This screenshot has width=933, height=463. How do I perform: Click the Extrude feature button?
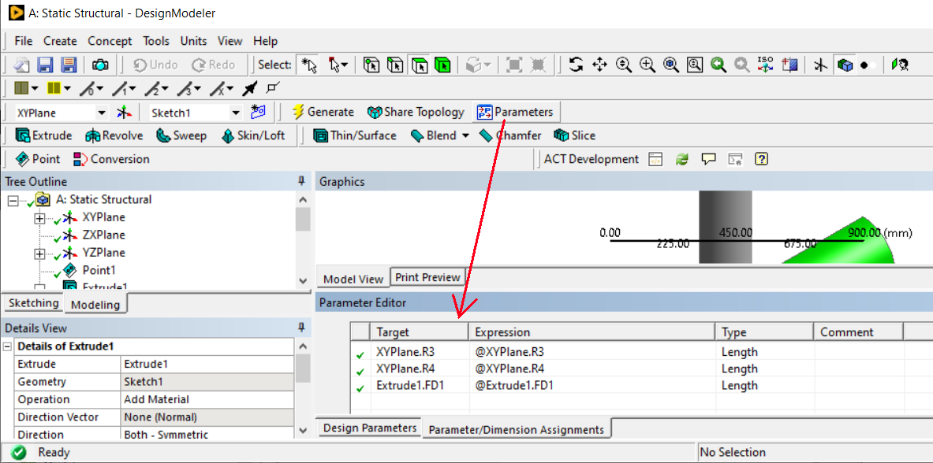coord(44,135)
